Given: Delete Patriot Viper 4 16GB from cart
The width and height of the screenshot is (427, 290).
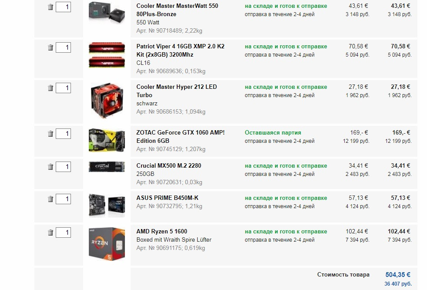Looking at the screenshot, I should (x=50, y=47).
